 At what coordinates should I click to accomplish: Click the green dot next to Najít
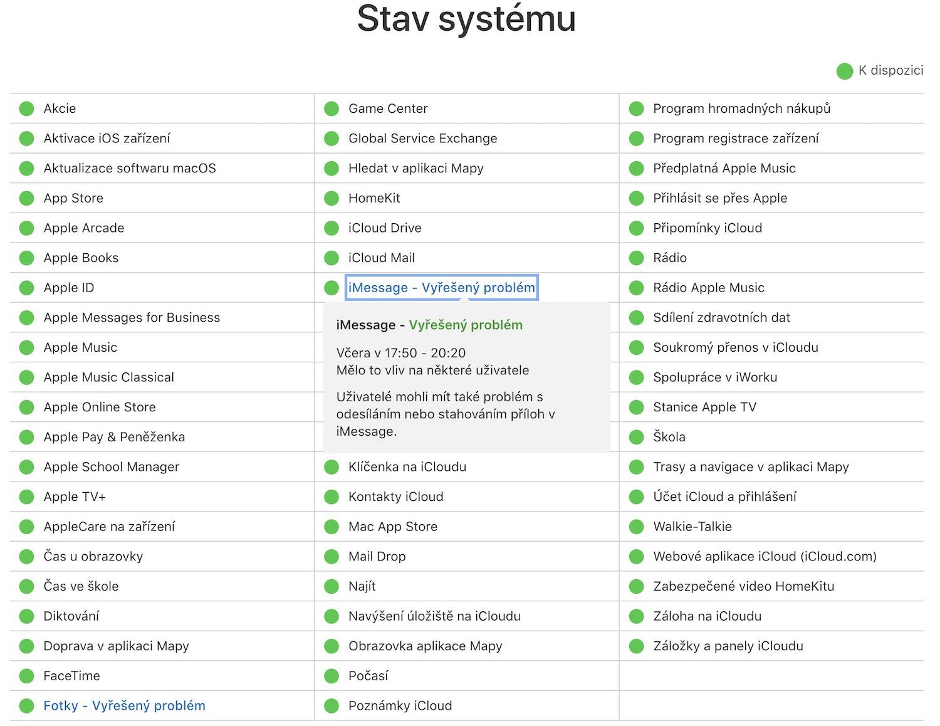pos(332,587)
